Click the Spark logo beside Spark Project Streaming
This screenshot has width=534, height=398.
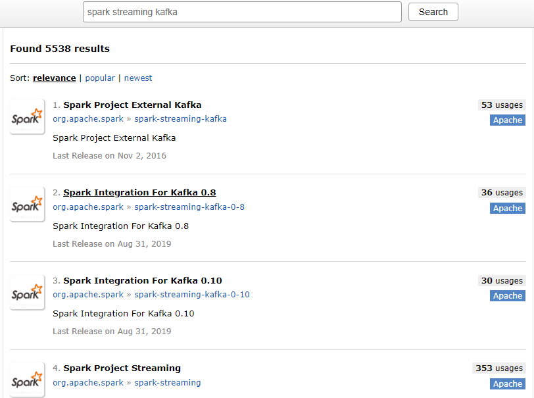pos(27,380)
